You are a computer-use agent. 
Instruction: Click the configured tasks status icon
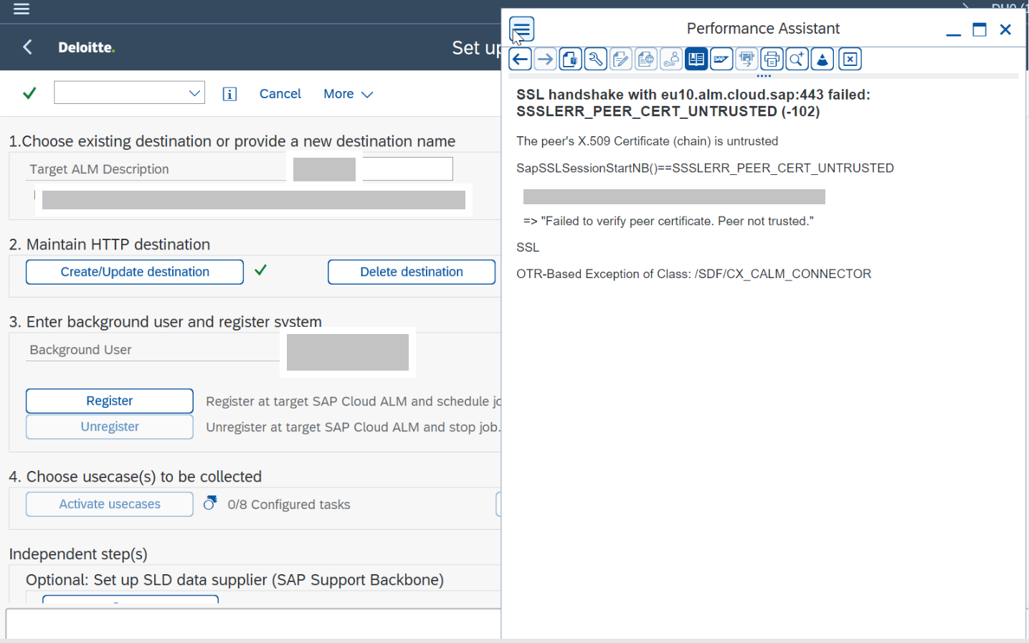click(x=210, y=503)
